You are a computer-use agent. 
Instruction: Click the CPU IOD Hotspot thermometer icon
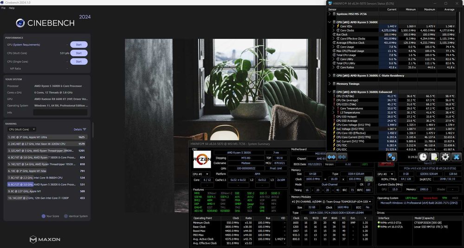point(335,117)
